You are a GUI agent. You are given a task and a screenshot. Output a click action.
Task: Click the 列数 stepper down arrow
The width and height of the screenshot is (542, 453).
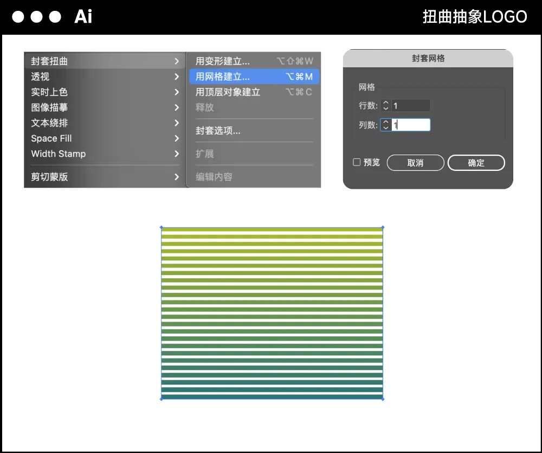pyautogui.click(x=385, y=127)
